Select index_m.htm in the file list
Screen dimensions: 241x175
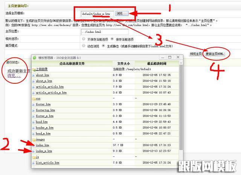(x=44, y=151)
